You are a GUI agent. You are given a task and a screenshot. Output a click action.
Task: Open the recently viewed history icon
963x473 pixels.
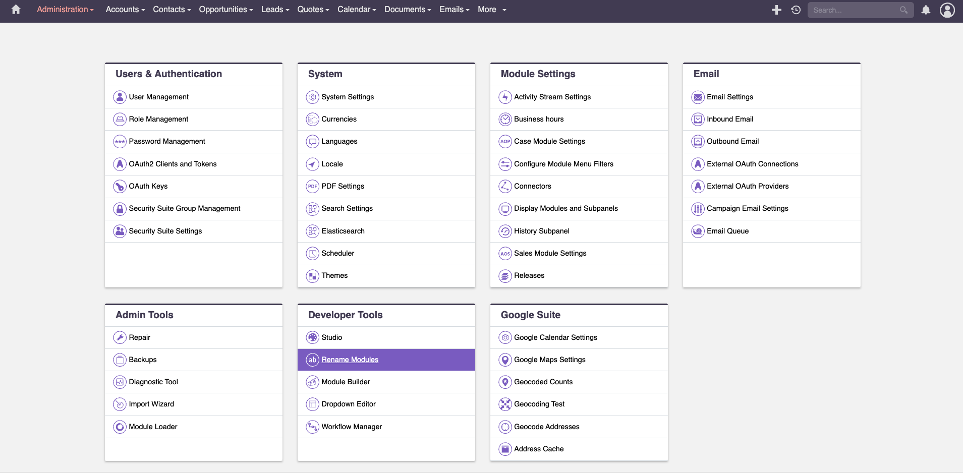[796, 10]
